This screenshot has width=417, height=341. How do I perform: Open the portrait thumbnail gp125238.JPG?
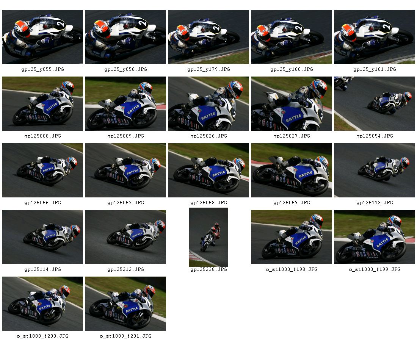coord(208,237)
